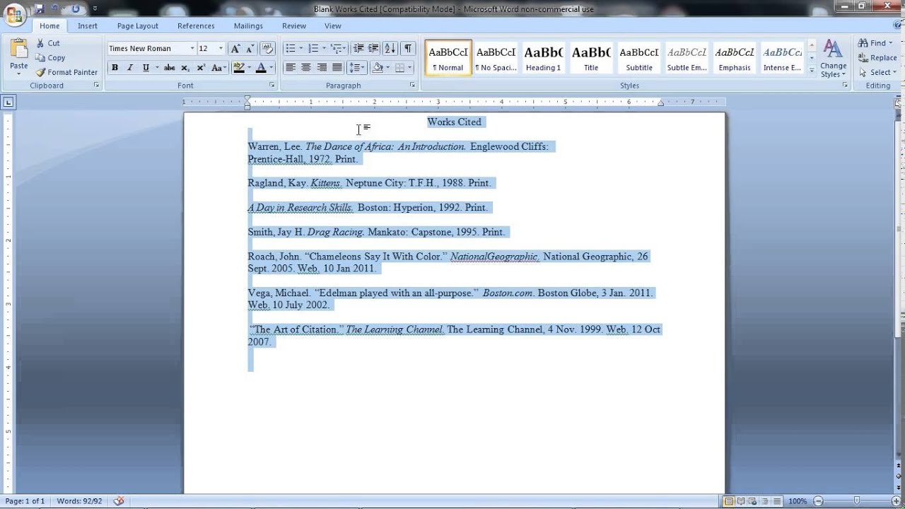This screenshot has width=905, height=509.
Task: Click the zoom slider handle
Action: click(856, 501)
